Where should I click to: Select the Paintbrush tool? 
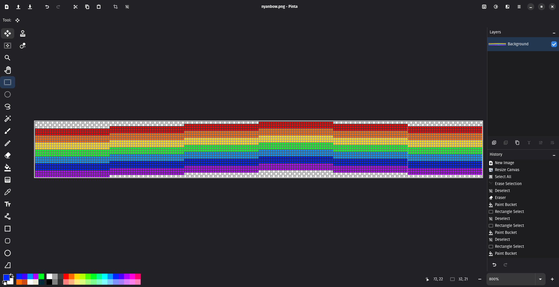8,131
